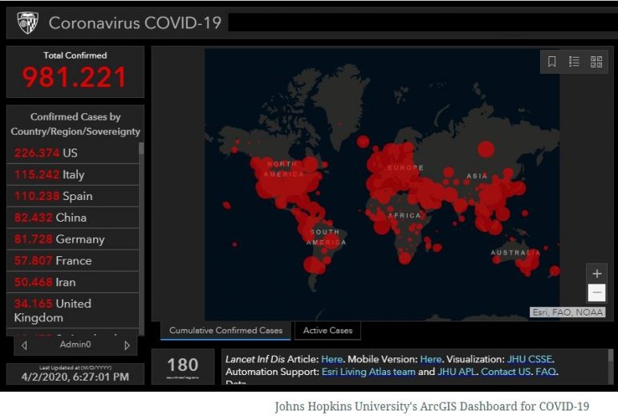Viewport: 618px width, 416px height.
Task: Zoom out with the minus button
Action: (596, 292)
